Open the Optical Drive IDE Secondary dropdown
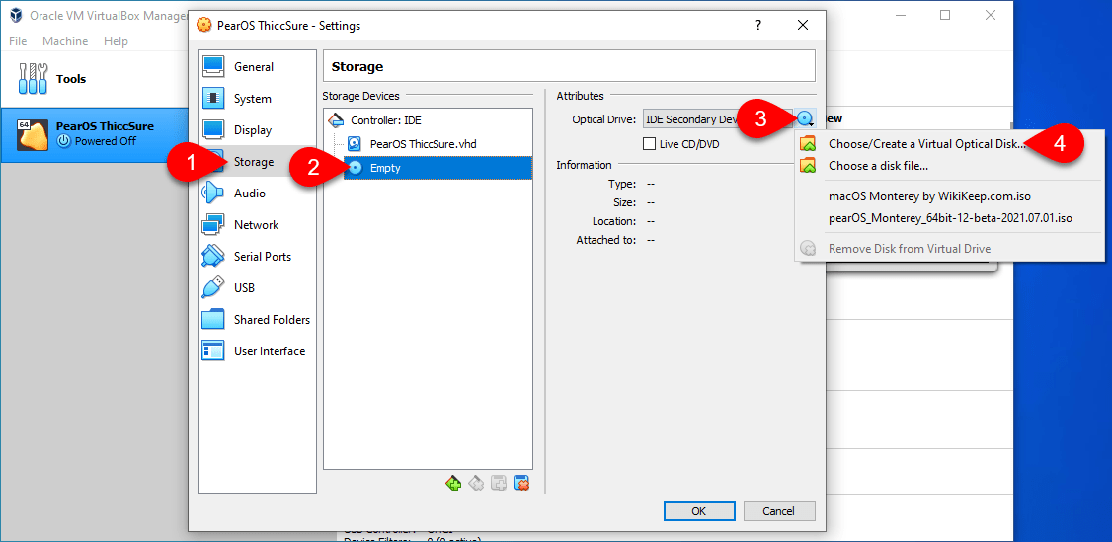Screen dimensions: 1112x542 718,119
